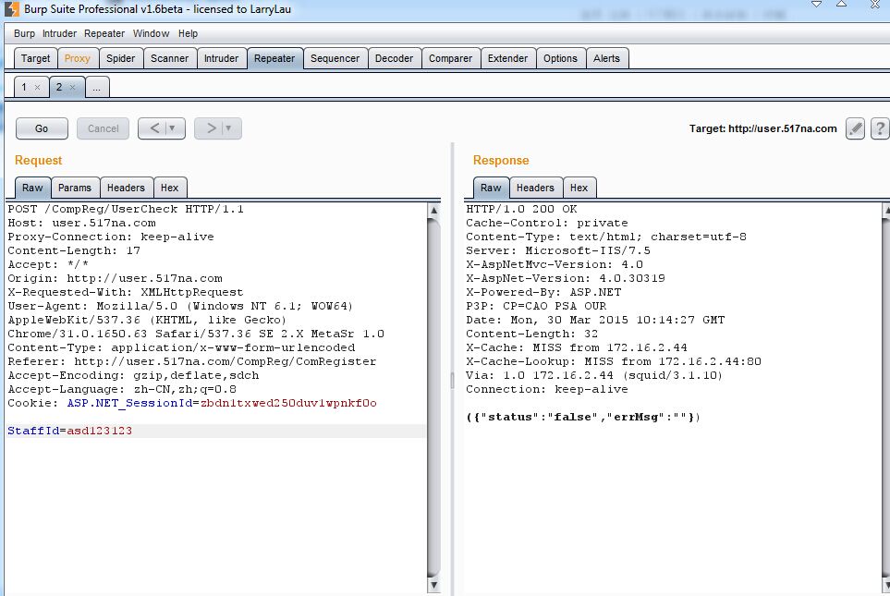Switch to the Spider tool tab
The height and width of the screenshot is (596, 890).
[121, 58]
